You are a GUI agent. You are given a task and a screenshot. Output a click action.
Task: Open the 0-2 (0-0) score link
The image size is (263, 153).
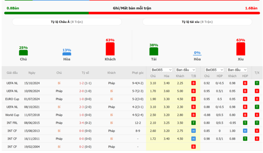click(x=85, y=147)
